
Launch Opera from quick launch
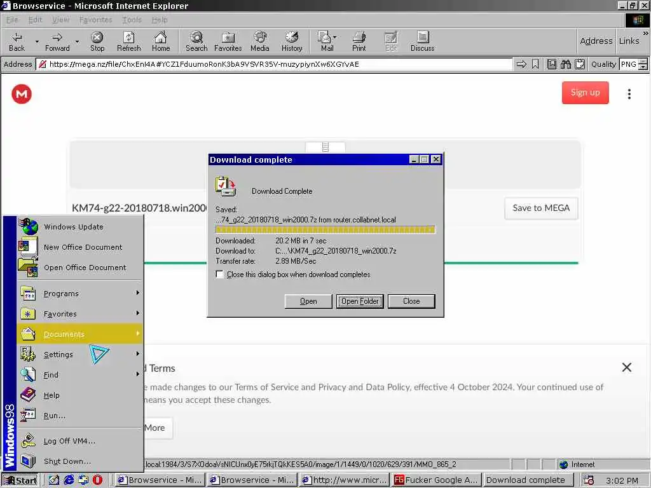pyautogui.click(x=97, y=480)
